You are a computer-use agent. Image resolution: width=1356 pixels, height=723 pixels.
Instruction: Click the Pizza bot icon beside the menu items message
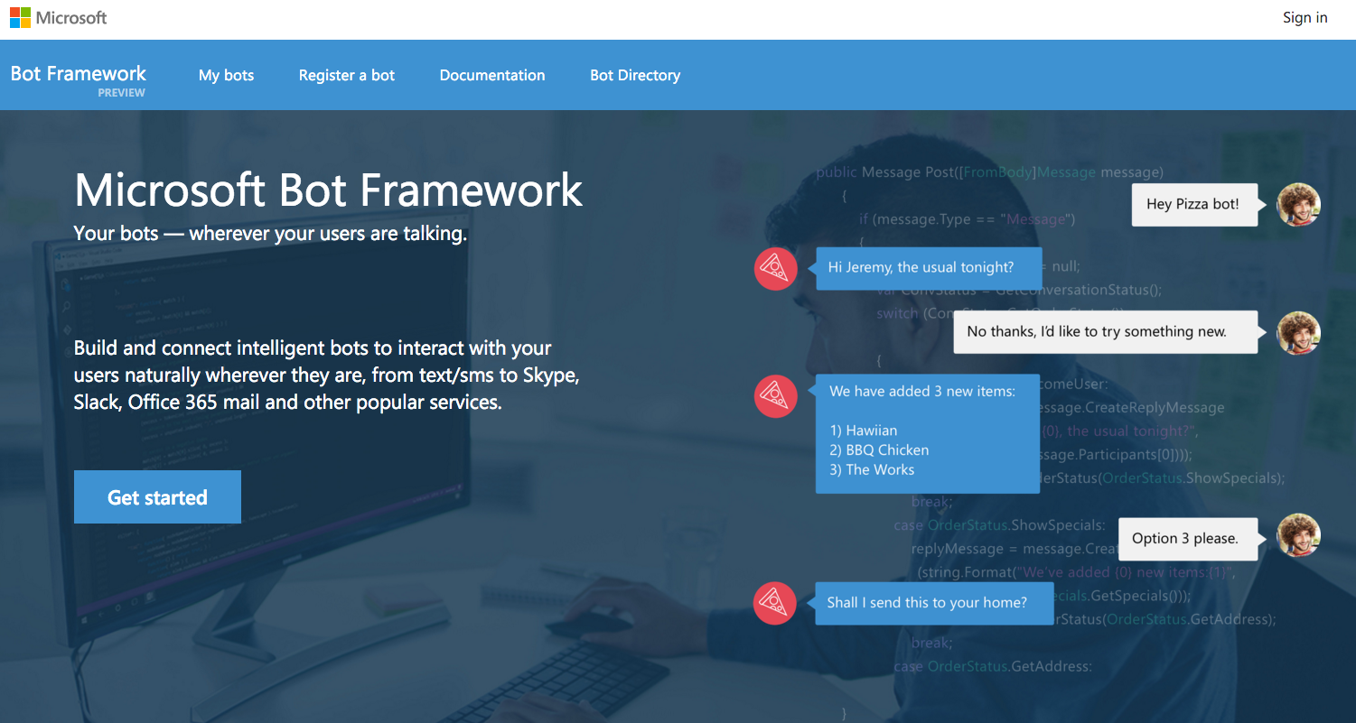(x=775, y=395)
